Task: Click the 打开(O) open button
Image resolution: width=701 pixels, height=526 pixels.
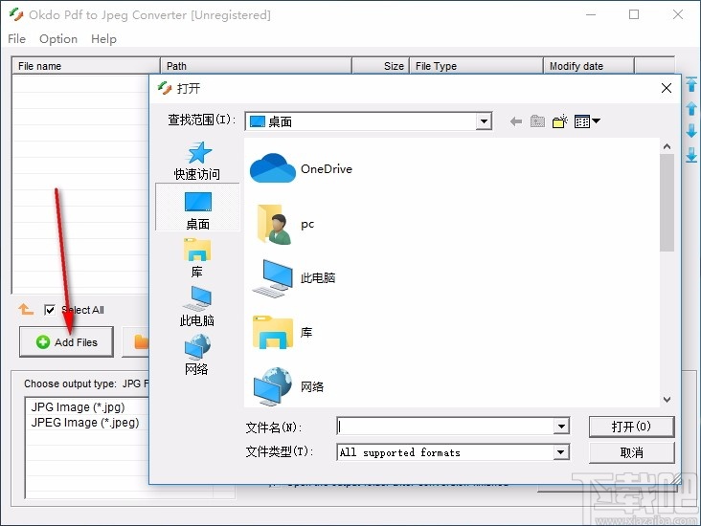Action: (631, 427)
